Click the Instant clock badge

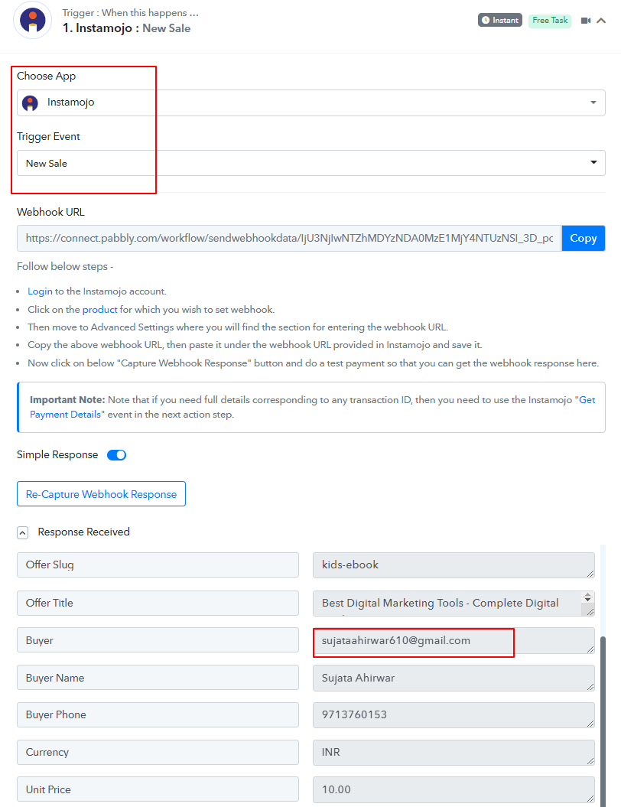499,20
